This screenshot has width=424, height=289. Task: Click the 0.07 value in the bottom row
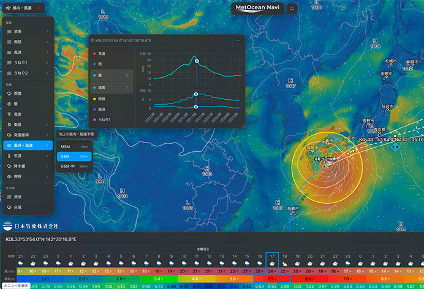pos(209,287)
